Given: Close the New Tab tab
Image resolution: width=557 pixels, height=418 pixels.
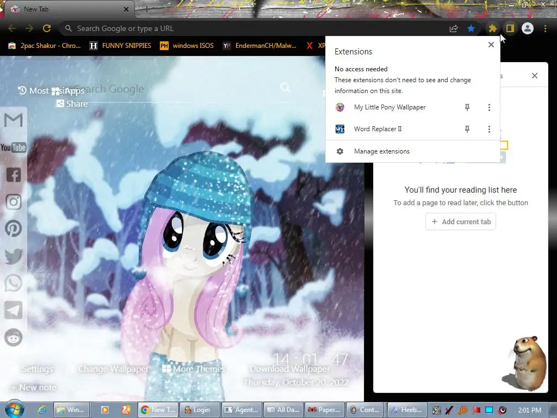Looking at the screenshot, I should click(x=126, y=9).
